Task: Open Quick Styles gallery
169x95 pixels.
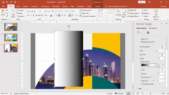Action: (x=124, y=13)
